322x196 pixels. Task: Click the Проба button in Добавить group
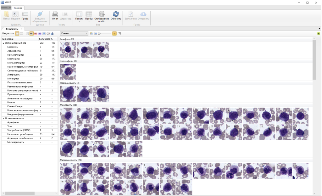tap(25, 16)
